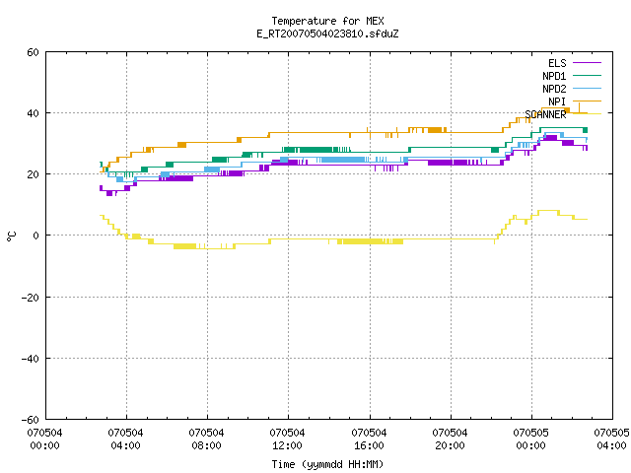631x473 pixels.
Task: Click the SCANNER legend label
Action: (x=545, y=114)
